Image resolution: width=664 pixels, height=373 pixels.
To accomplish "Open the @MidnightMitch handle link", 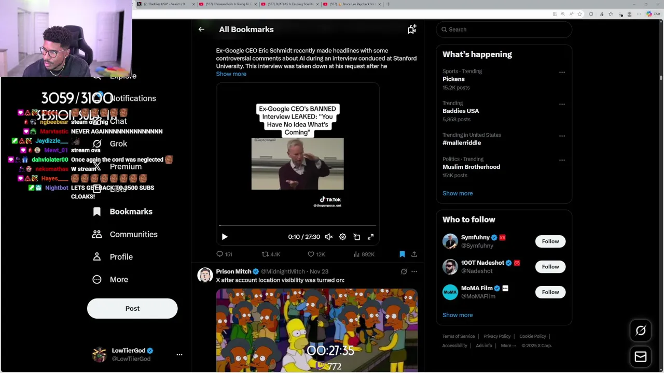I will coord(283,271).
